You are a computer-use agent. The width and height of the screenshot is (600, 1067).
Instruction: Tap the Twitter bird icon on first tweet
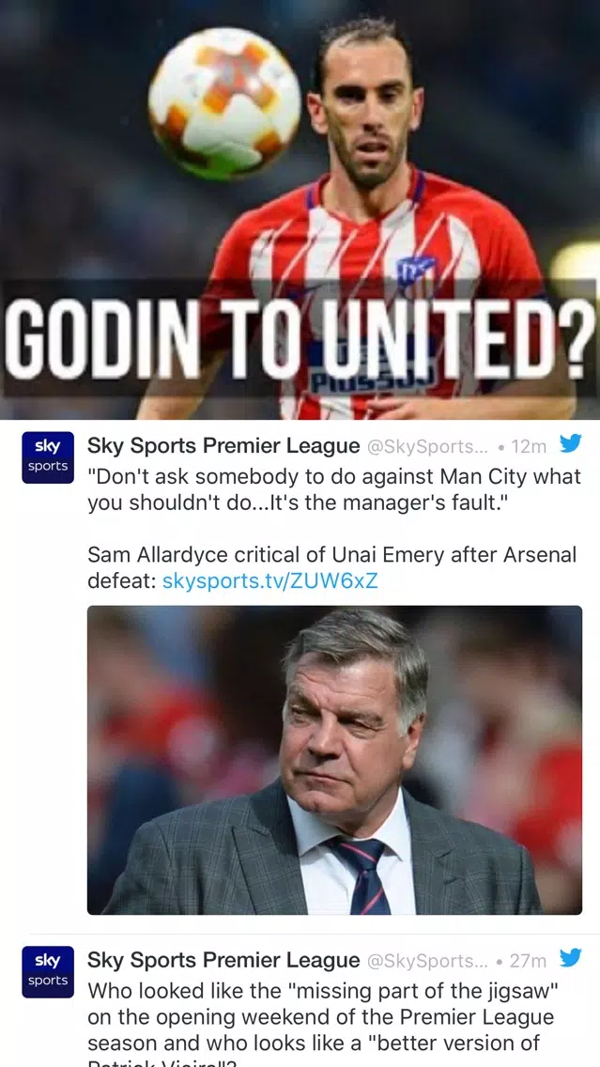coord(570,443)
